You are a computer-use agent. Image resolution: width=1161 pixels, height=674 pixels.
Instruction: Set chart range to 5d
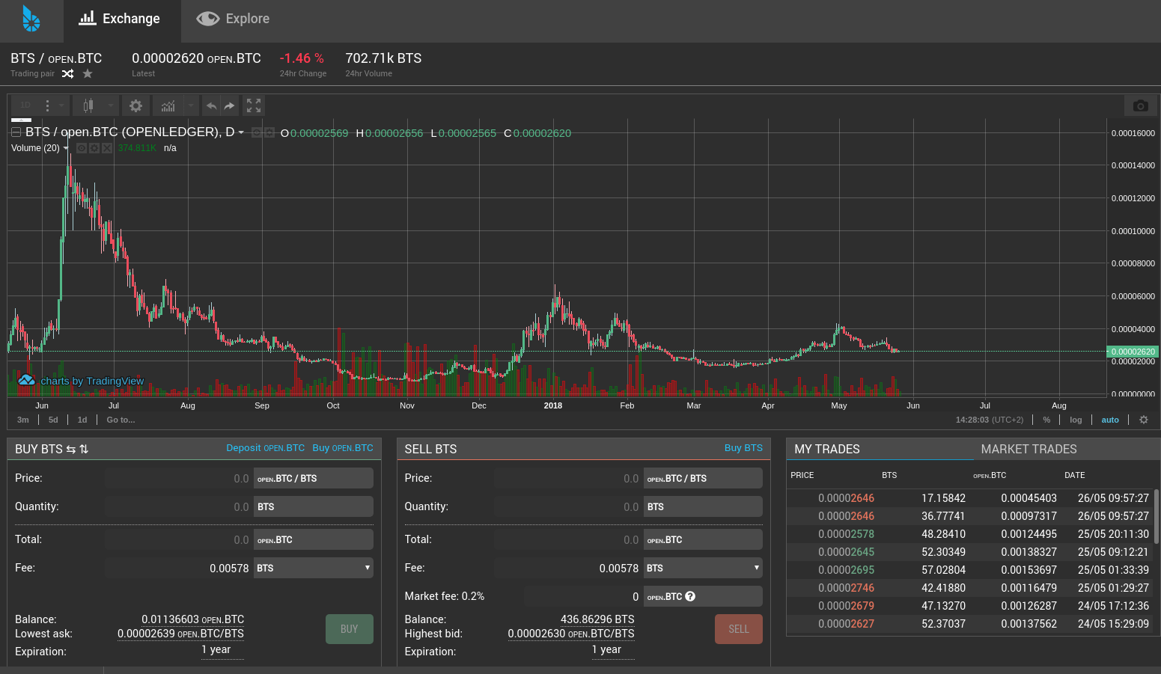click(x=53, y=420)
